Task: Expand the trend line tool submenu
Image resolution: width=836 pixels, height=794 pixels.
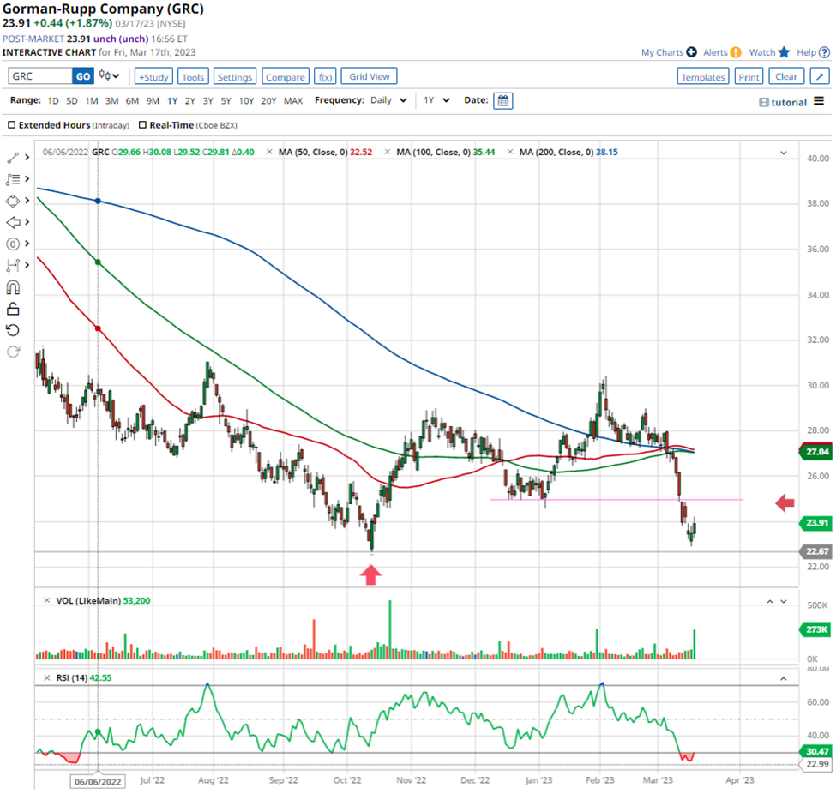Action: coord(27,157)
